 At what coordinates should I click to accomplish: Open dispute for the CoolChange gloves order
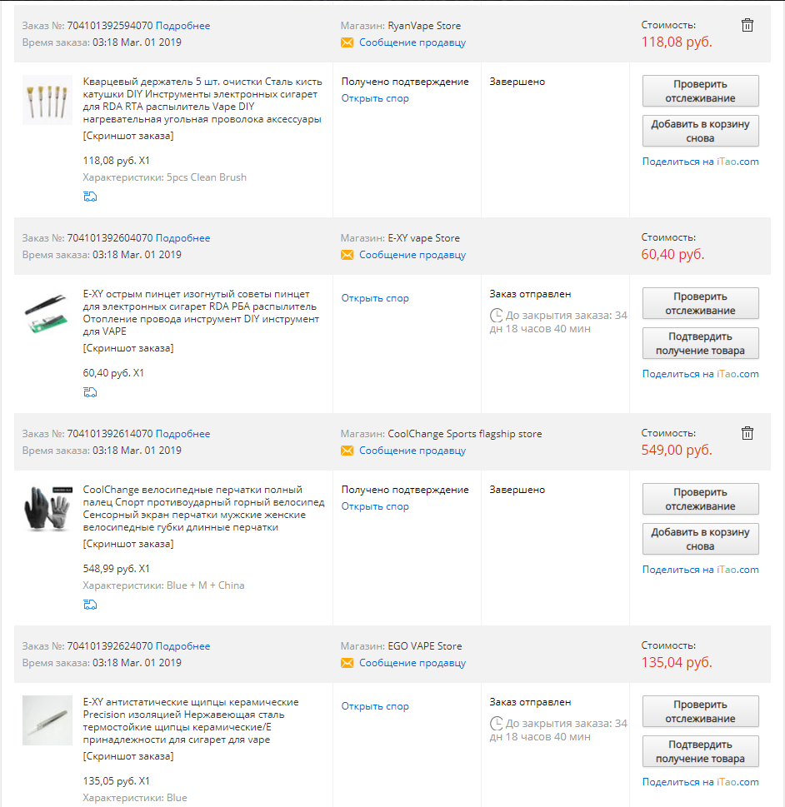pyautogui.click(x=375, y=506)
